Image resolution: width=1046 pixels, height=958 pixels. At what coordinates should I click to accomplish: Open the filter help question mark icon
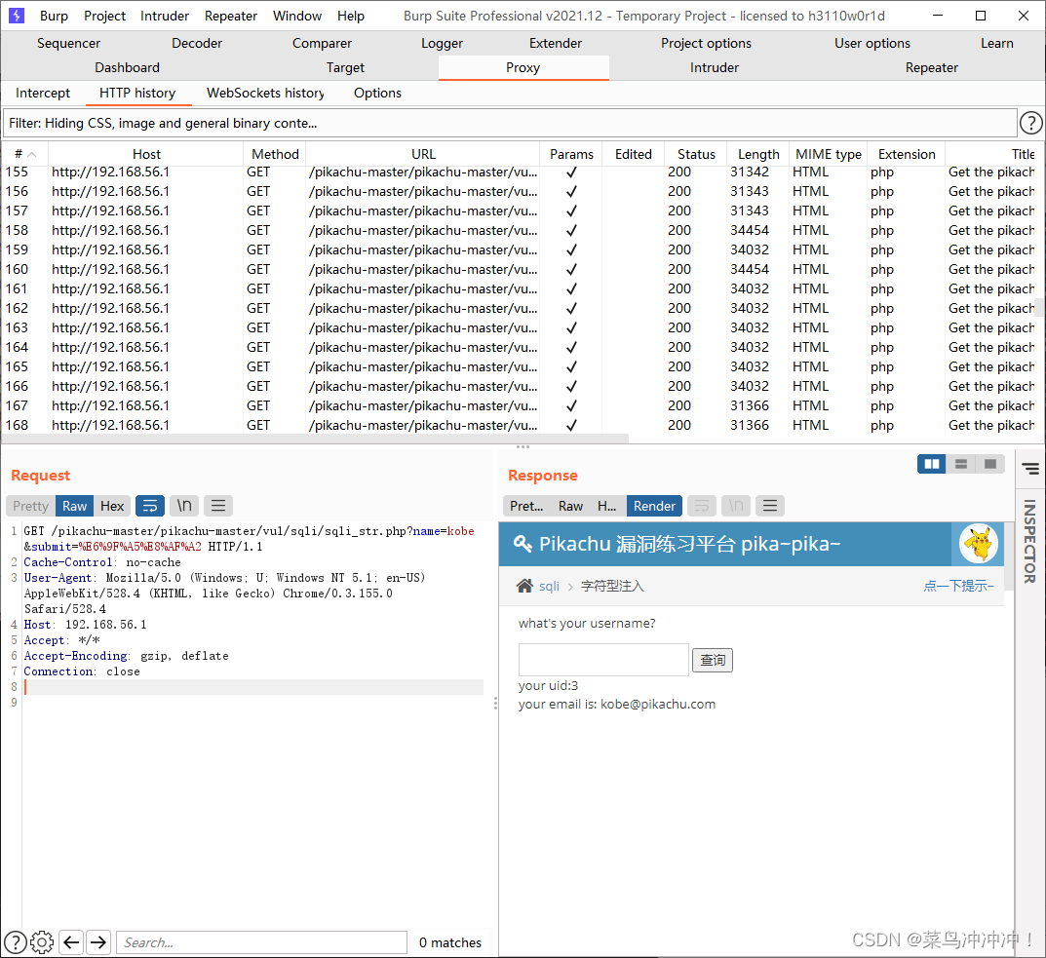tap(1030, 123)
